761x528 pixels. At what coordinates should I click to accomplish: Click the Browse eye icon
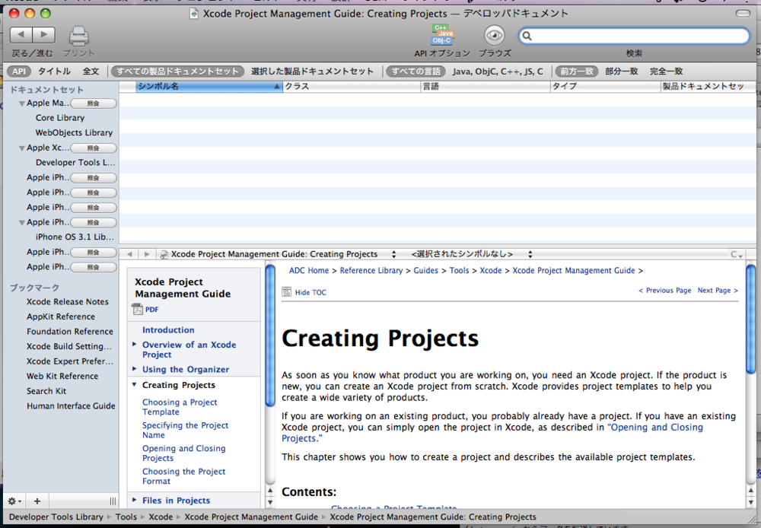click(x=495, y=36)
